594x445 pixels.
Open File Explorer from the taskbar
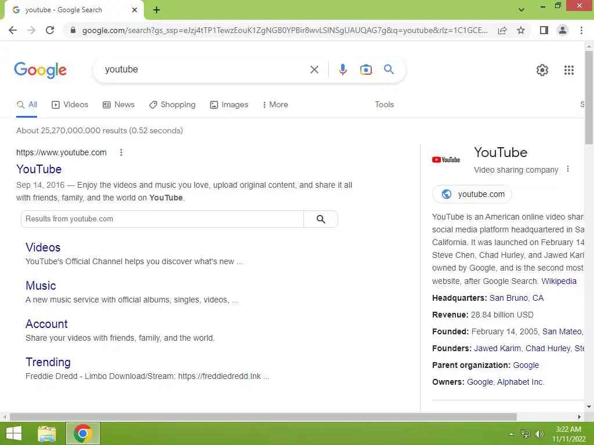click(47, 433)
